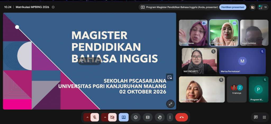Image resolution: width=271 pixels, height=124 pixels.
Task: Open audio settings arrow beside microphone
Action: click(x=87, y=117)
